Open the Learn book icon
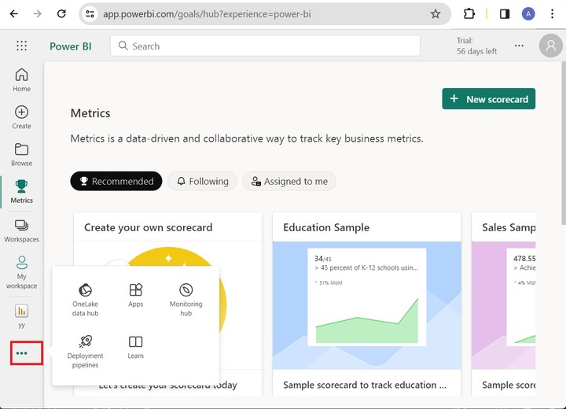The width and height of the screenshot is (566, 409). (x=136, y=342)
